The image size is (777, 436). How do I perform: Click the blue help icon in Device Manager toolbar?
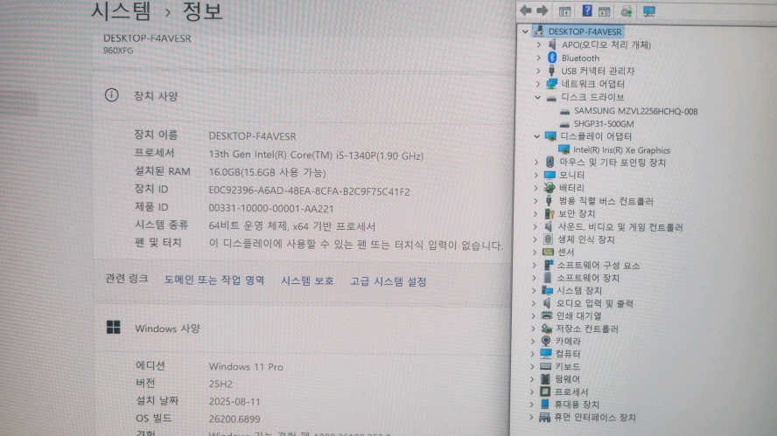pos(587,10)
